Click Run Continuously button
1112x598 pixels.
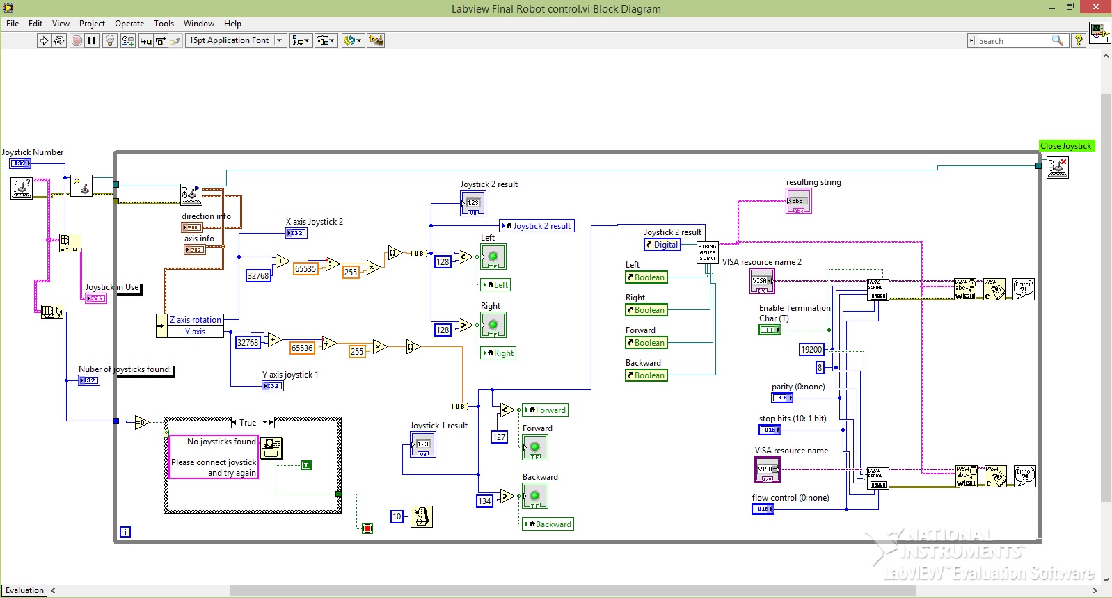click(59, 40)
